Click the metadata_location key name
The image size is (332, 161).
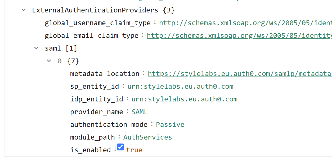105,74
